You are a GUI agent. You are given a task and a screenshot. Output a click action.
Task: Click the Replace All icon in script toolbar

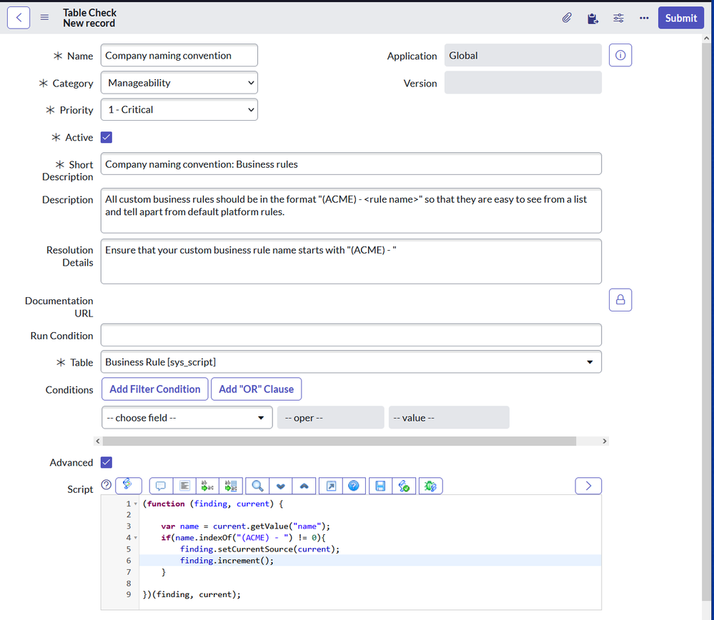click(231, 486)
